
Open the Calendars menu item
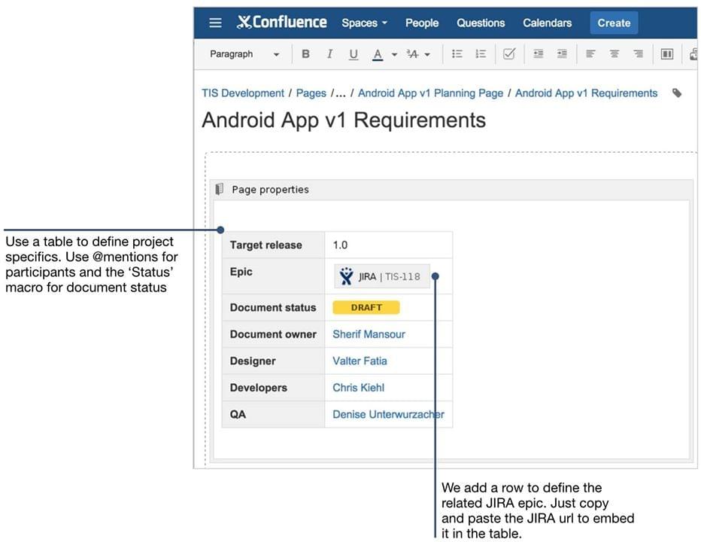tap(548, 23)
